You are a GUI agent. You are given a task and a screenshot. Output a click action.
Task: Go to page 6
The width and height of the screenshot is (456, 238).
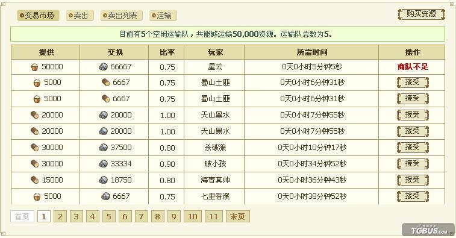point(125,216)
